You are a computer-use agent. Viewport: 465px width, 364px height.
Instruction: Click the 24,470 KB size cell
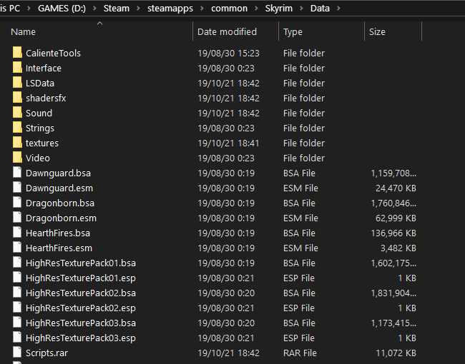click(x=396, y=188)
